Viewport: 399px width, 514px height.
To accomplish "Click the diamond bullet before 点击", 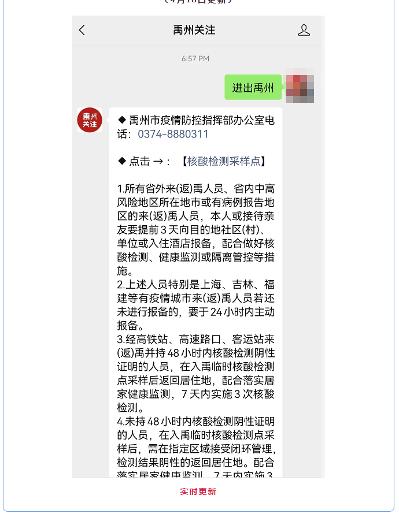I will [x=122, y=161].
